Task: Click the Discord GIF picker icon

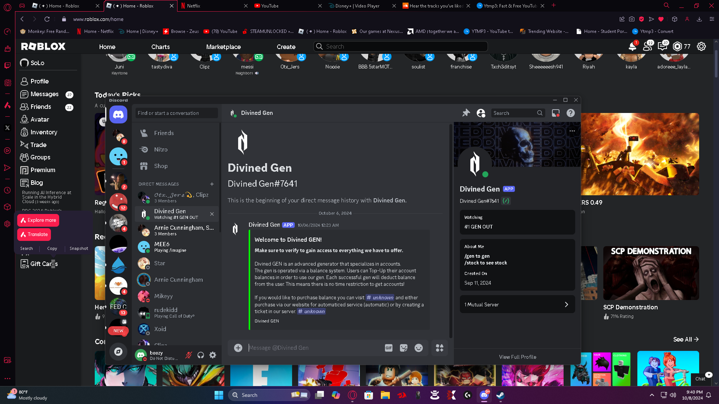Action: [x=389, y=348]
